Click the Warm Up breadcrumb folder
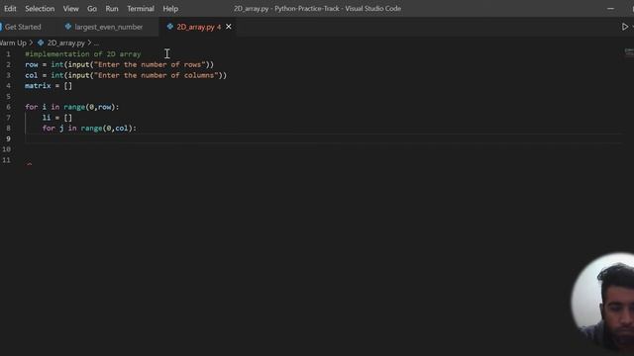 (x=13, y=43)
